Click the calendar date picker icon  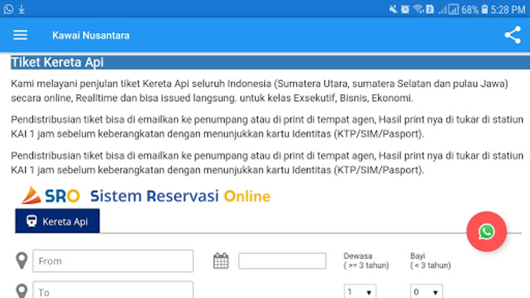point(221,261)
